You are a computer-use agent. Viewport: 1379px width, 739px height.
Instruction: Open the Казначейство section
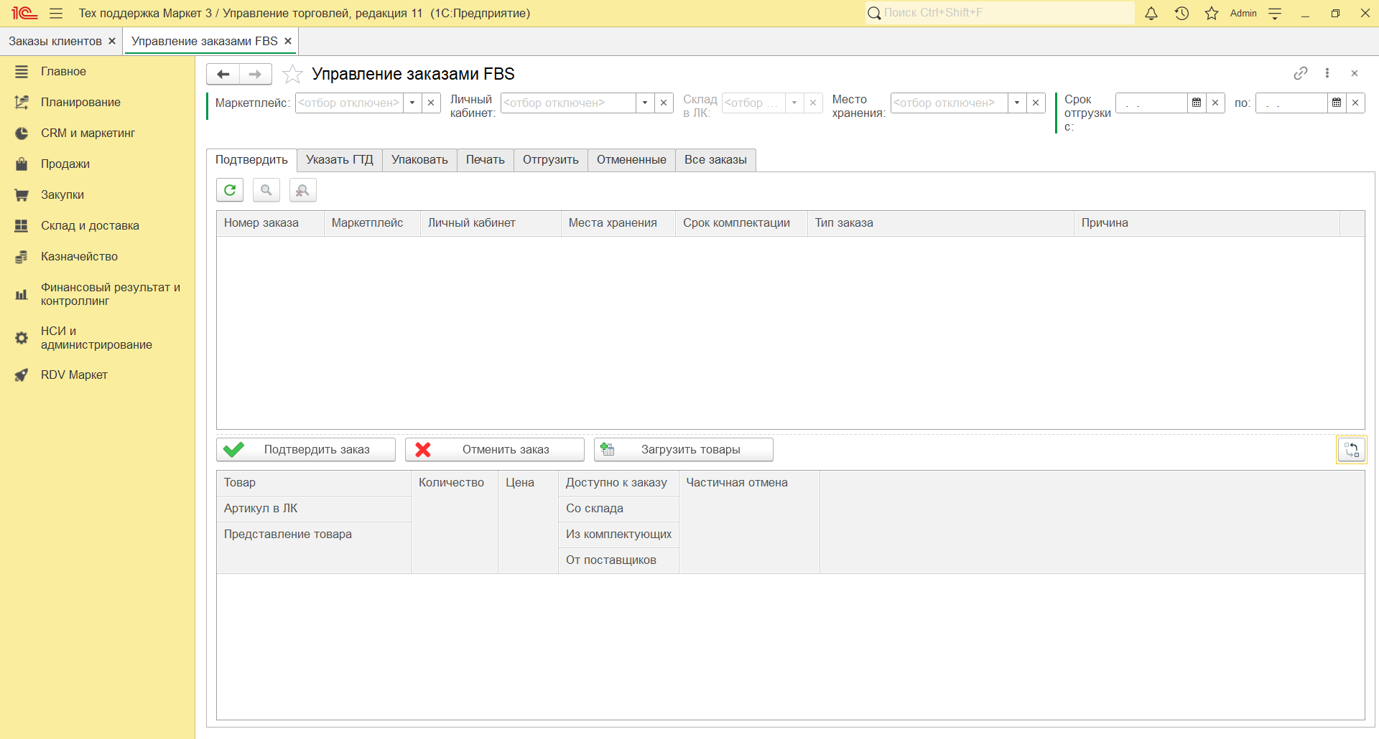click(79, 257)
